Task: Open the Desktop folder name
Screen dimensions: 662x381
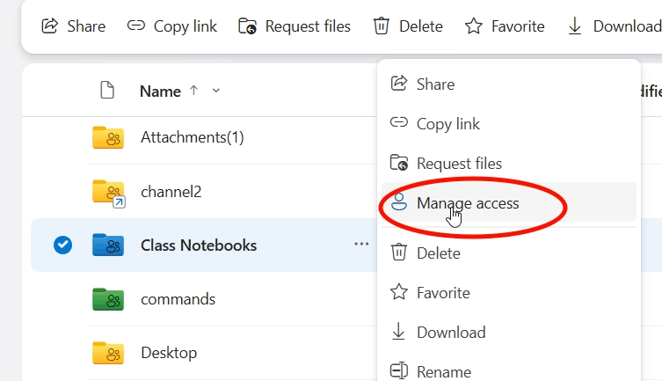Action: point(169,353)
